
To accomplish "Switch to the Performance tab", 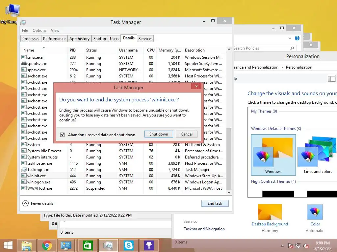I will tap(54, 39).
